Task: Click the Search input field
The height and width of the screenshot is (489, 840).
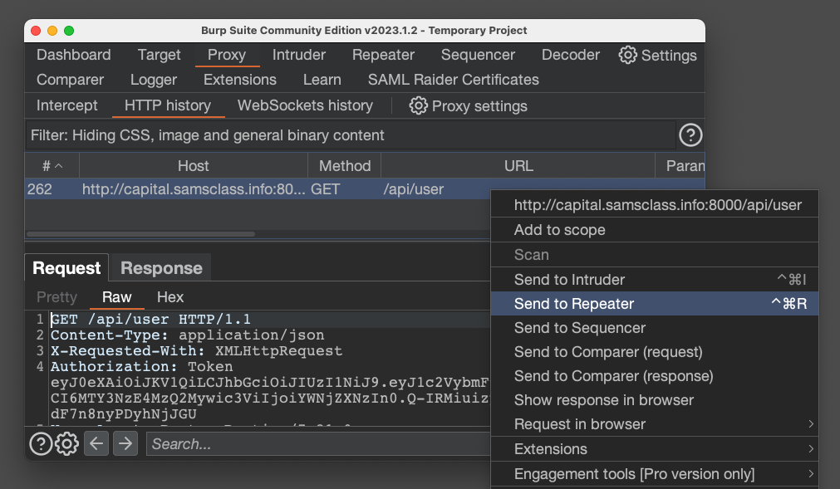Action: pos(316,444)
